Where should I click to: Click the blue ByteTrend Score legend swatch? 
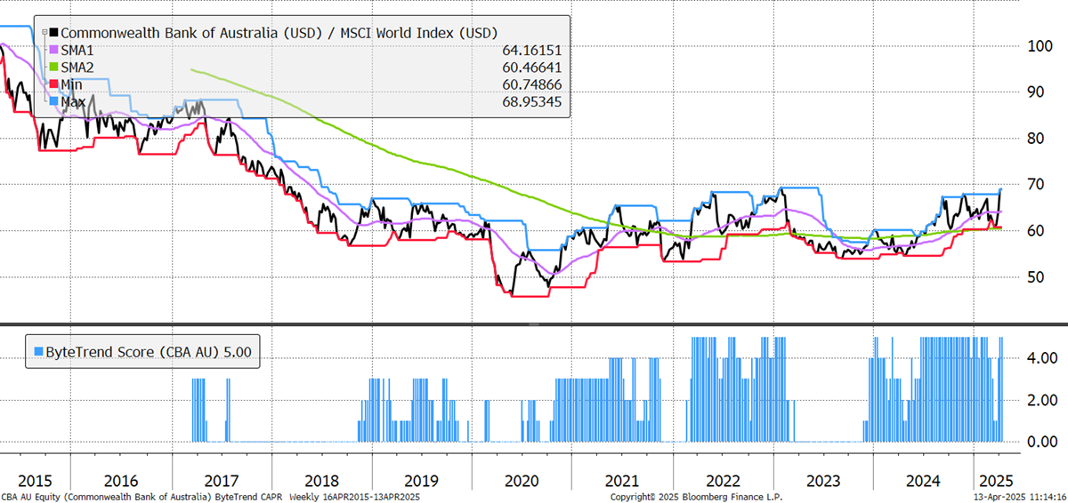[x=36, y=352]
